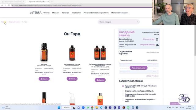This screenshot has width=196, height=110.
Task: Open Adobe Illustrator from taskbar
Action: (x=124, y=108)
